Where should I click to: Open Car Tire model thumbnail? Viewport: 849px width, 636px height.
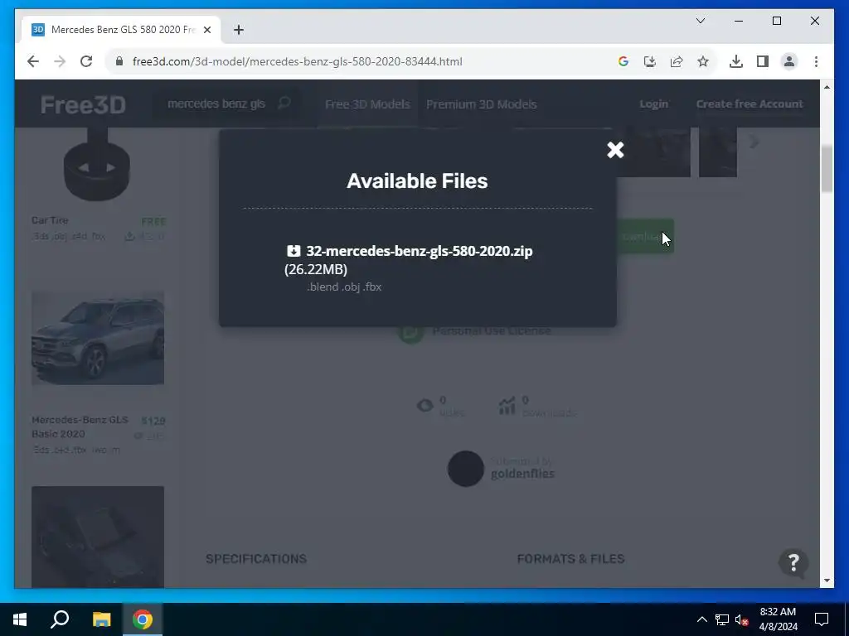pos(97,164)
